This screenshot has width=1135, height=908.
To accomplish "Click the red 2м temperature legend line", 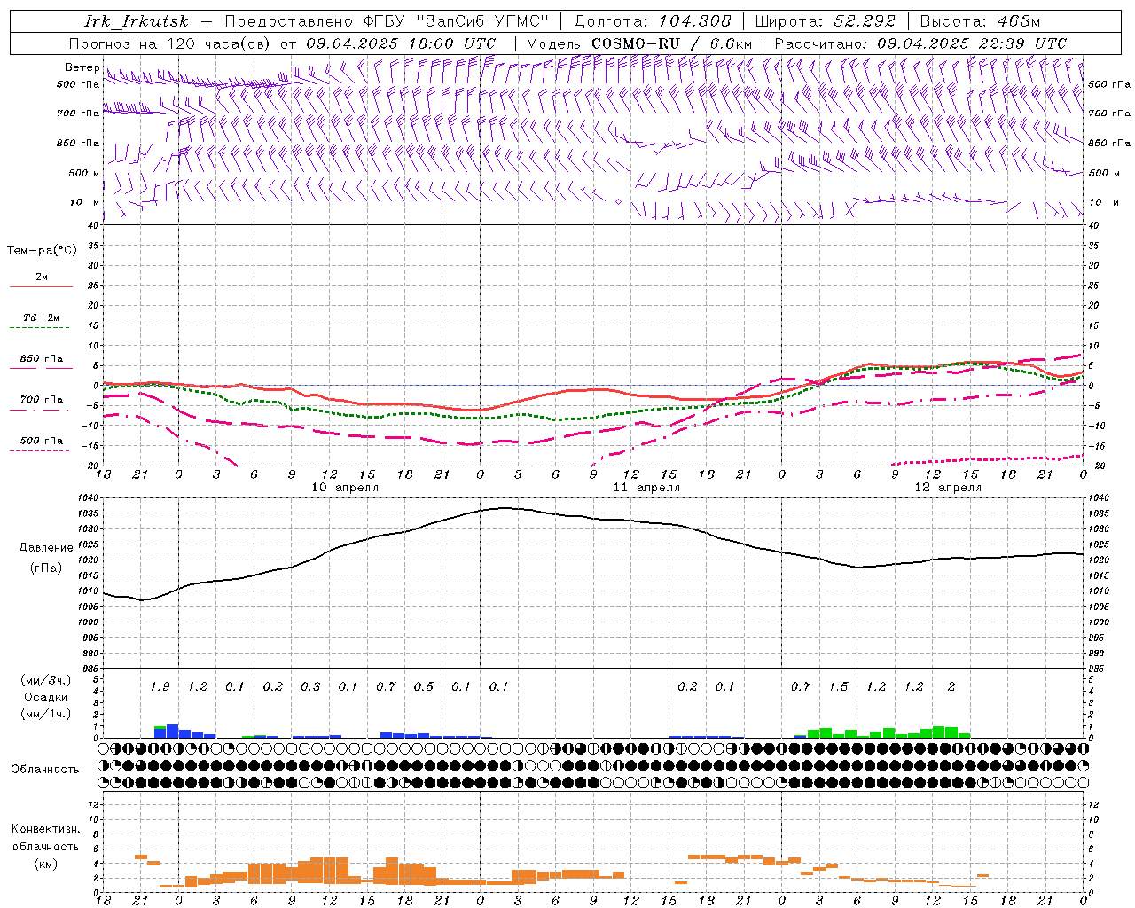I will 41,286.
